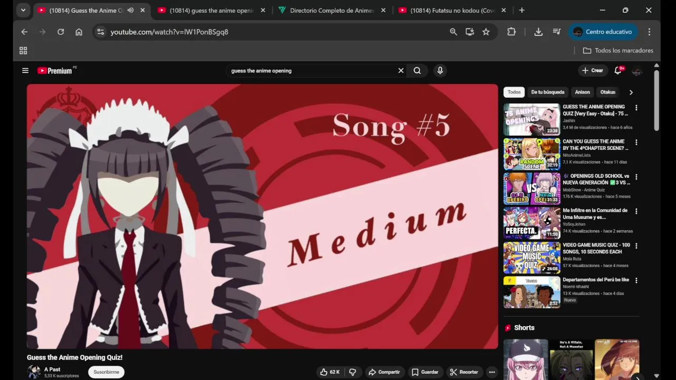Go back in browser history

[x=24, y=32]
